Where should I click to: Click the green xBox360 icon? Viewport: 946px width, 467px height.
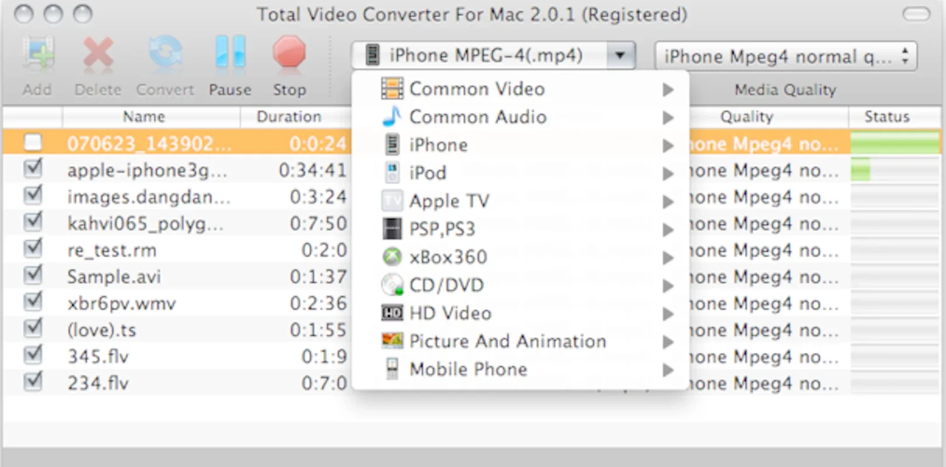pyautogui.click(x=392, y=257)
